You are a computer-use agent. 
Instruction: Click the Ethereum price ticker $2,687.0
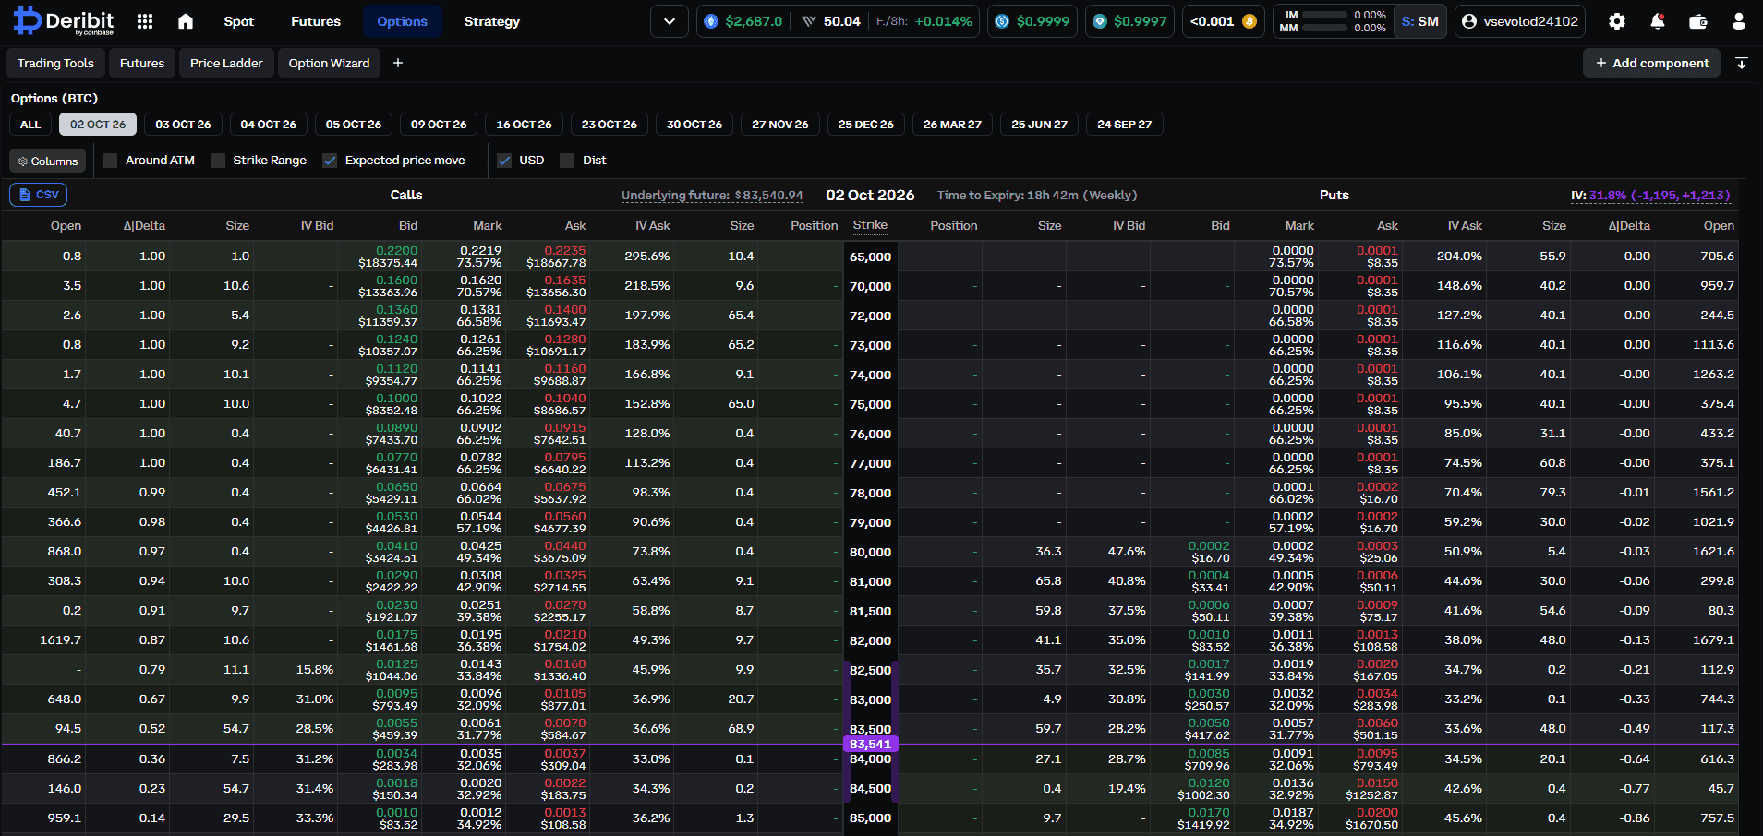(743, 21)
